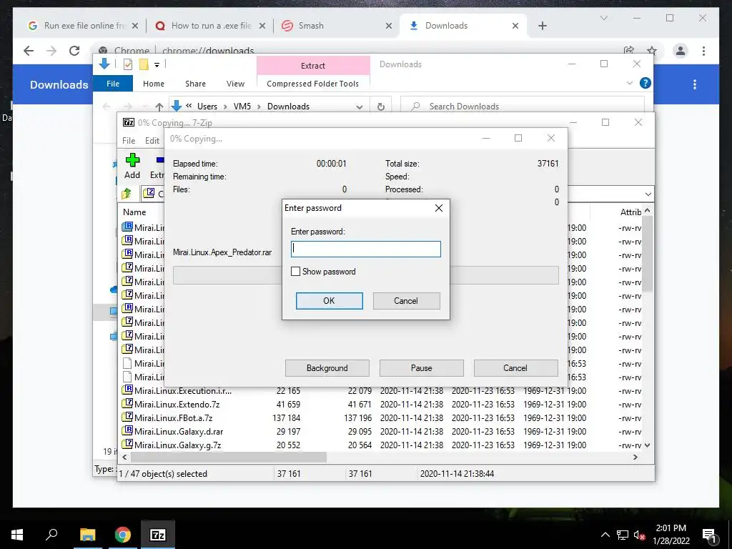Screen dimensions: 732x549
Task: Click the Mirai.Linux.Extendo.7z archive icon
Action: 127,403
